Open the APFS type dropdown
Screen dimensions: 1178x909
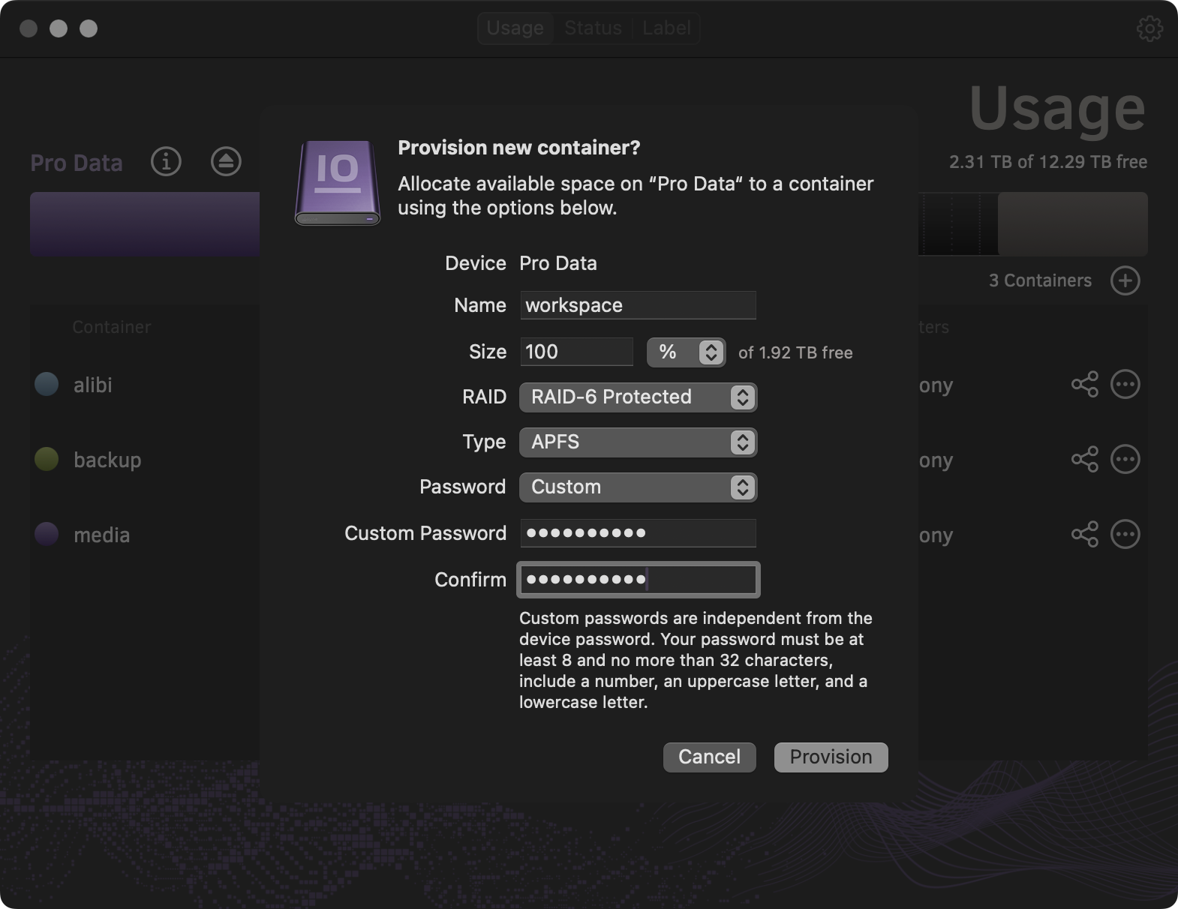pos(638,442)
